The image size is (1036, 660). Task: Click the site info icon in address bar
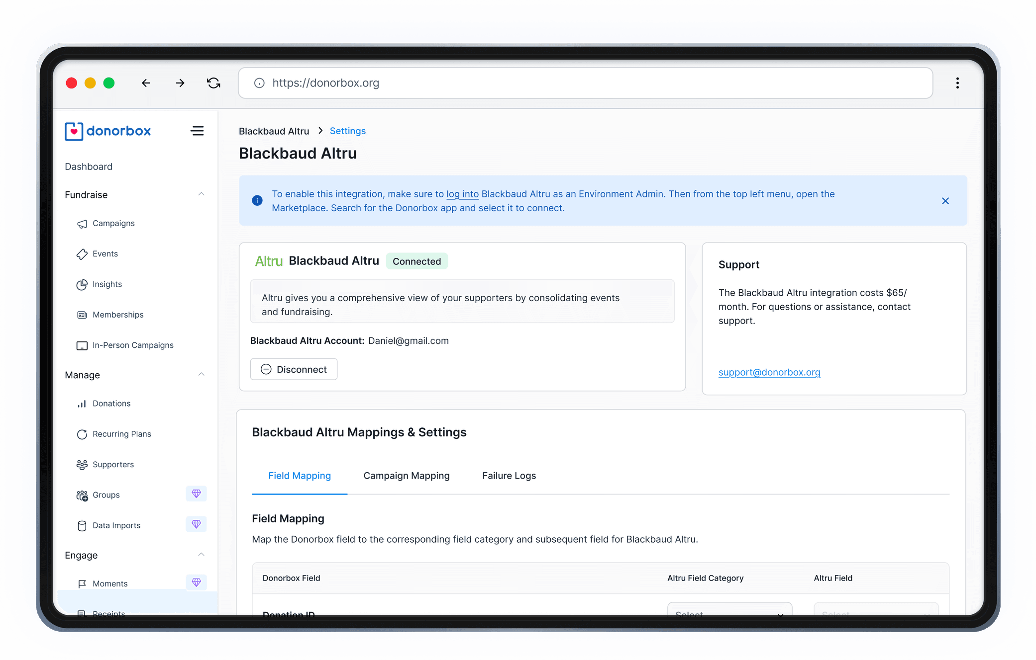[x=259, y=83]
